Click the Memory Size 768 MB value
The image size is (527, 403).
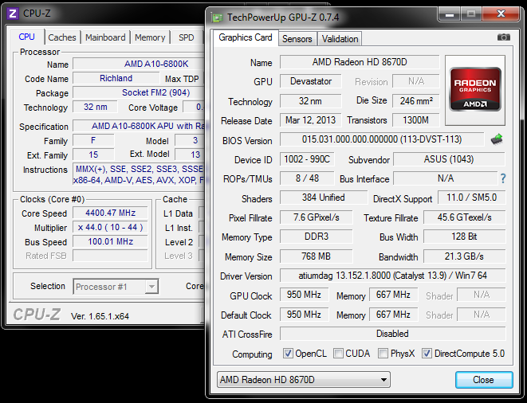[317, 256]
